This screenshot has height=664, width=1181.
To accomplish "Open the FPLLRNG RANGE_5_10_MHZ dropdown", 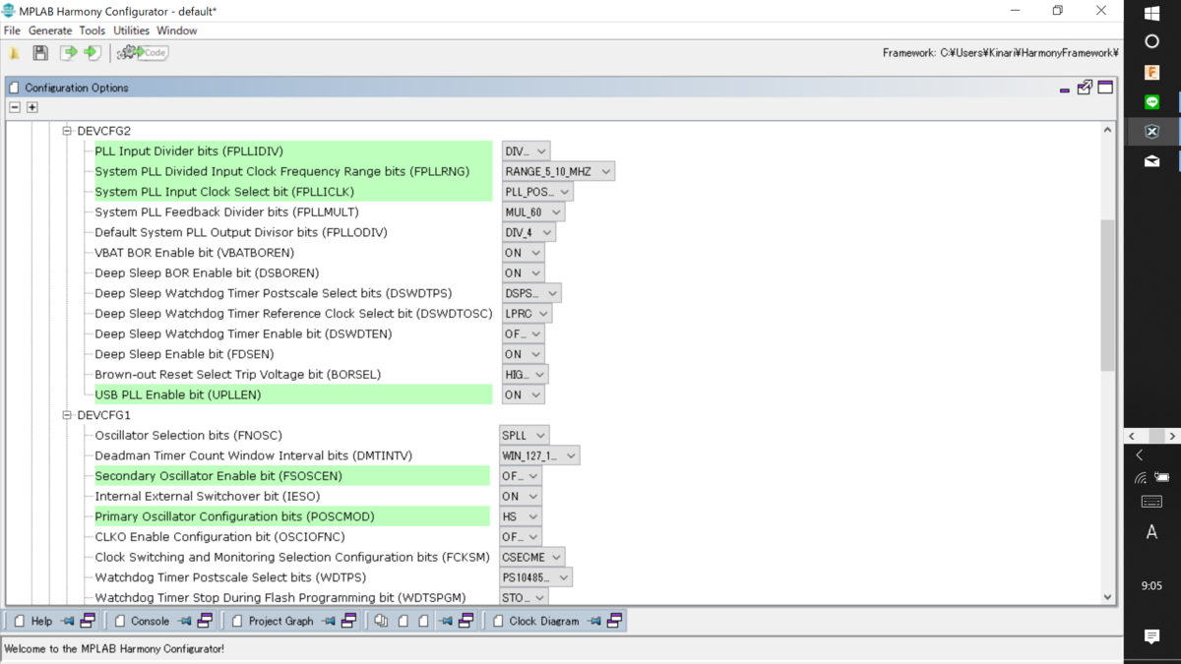I will (x=558, y=171).
